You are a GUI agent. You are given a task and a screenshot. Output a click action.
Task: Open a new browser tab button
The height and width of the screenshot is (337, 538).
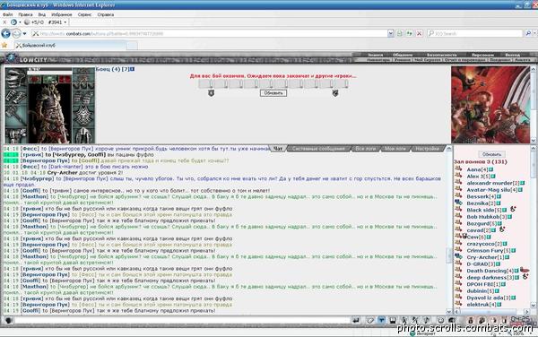point(132,45)
